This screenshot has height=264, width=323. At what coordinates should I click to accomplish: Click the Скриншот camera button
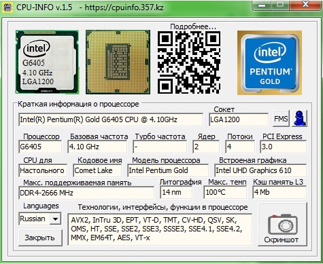click(283, 225)
